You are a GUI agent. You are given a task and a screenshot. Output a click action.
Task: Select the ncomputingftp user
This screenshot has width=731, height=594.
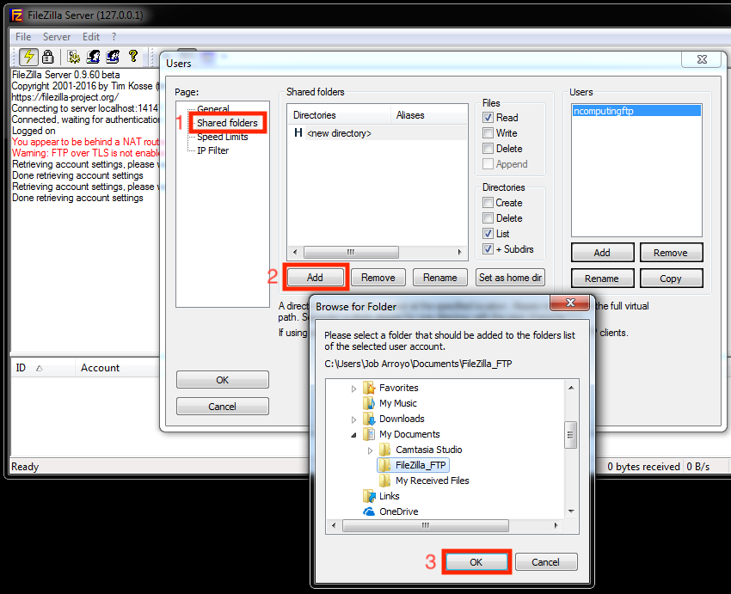point(636,111)
